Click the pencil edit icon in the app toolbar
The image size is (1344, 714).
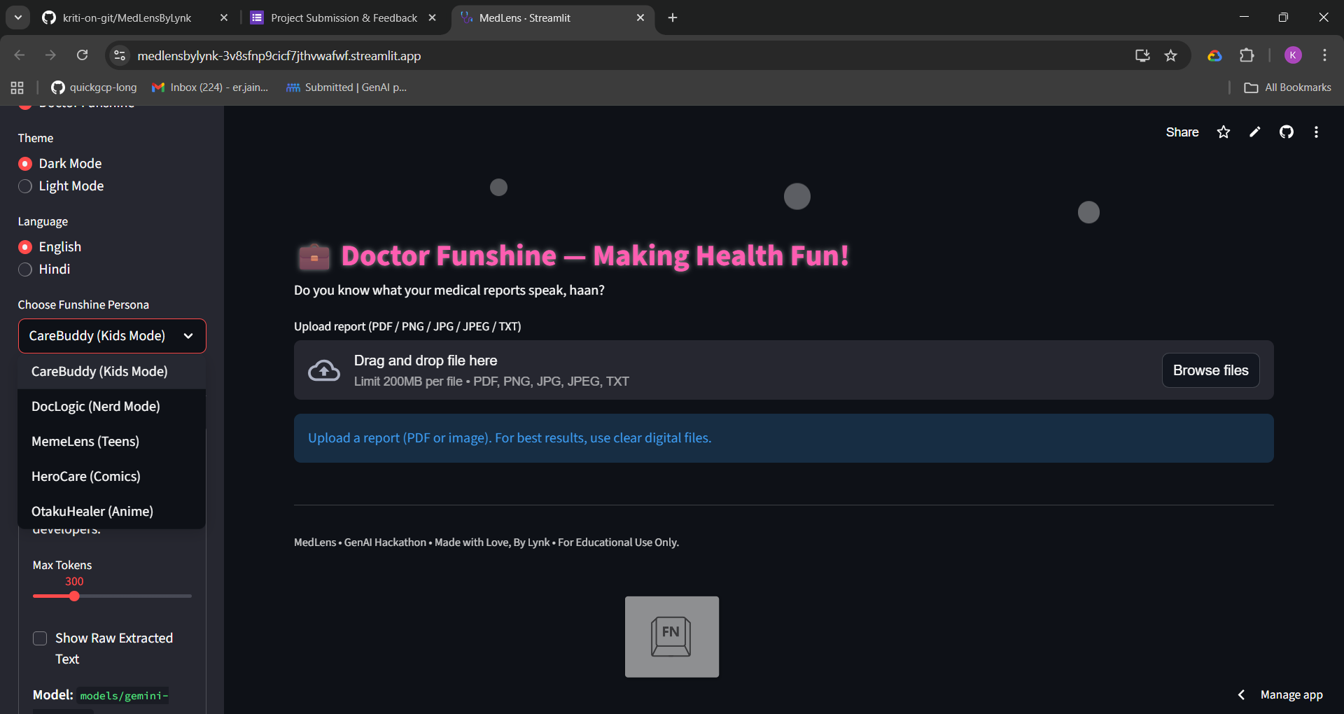point(1254,132)
